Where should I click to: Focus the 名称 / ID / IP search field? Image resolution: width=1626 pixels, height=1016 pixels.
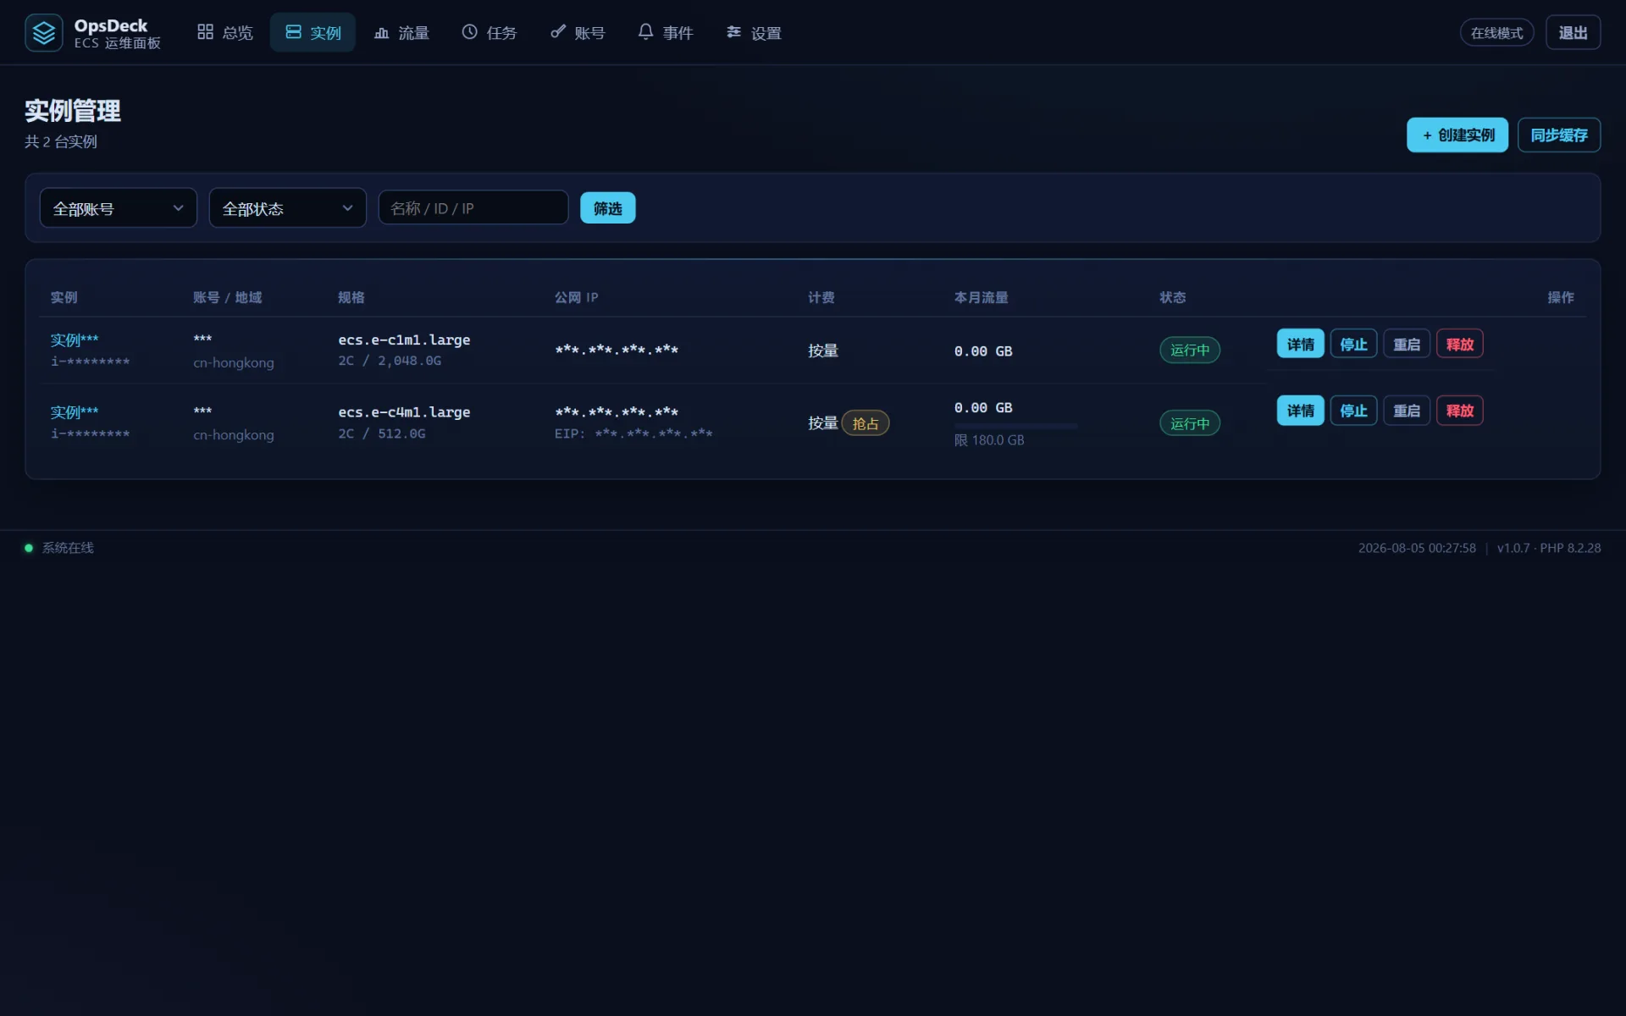tap(473, 208)
